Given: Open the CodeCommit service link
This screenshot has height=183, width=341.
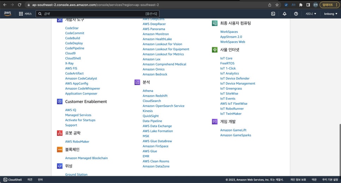Looking at the screenshot, I should (x=74, y=33).
